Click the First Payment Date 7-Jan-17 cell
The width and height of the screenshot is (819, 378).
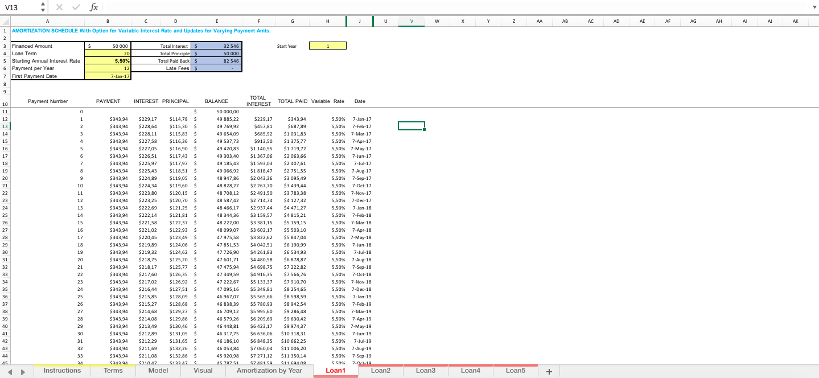tap(108, 76)
